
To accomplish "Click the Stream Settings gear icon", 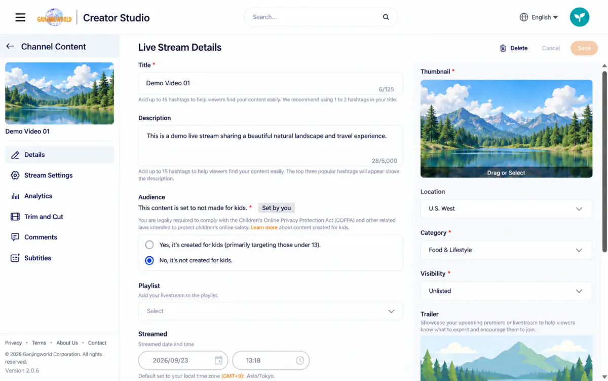I will click(15, 175).
